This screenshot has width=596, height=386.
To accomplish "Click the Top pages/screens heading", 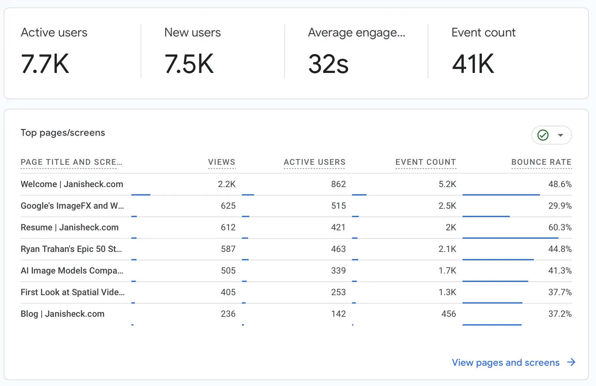I will pos(63,132).
